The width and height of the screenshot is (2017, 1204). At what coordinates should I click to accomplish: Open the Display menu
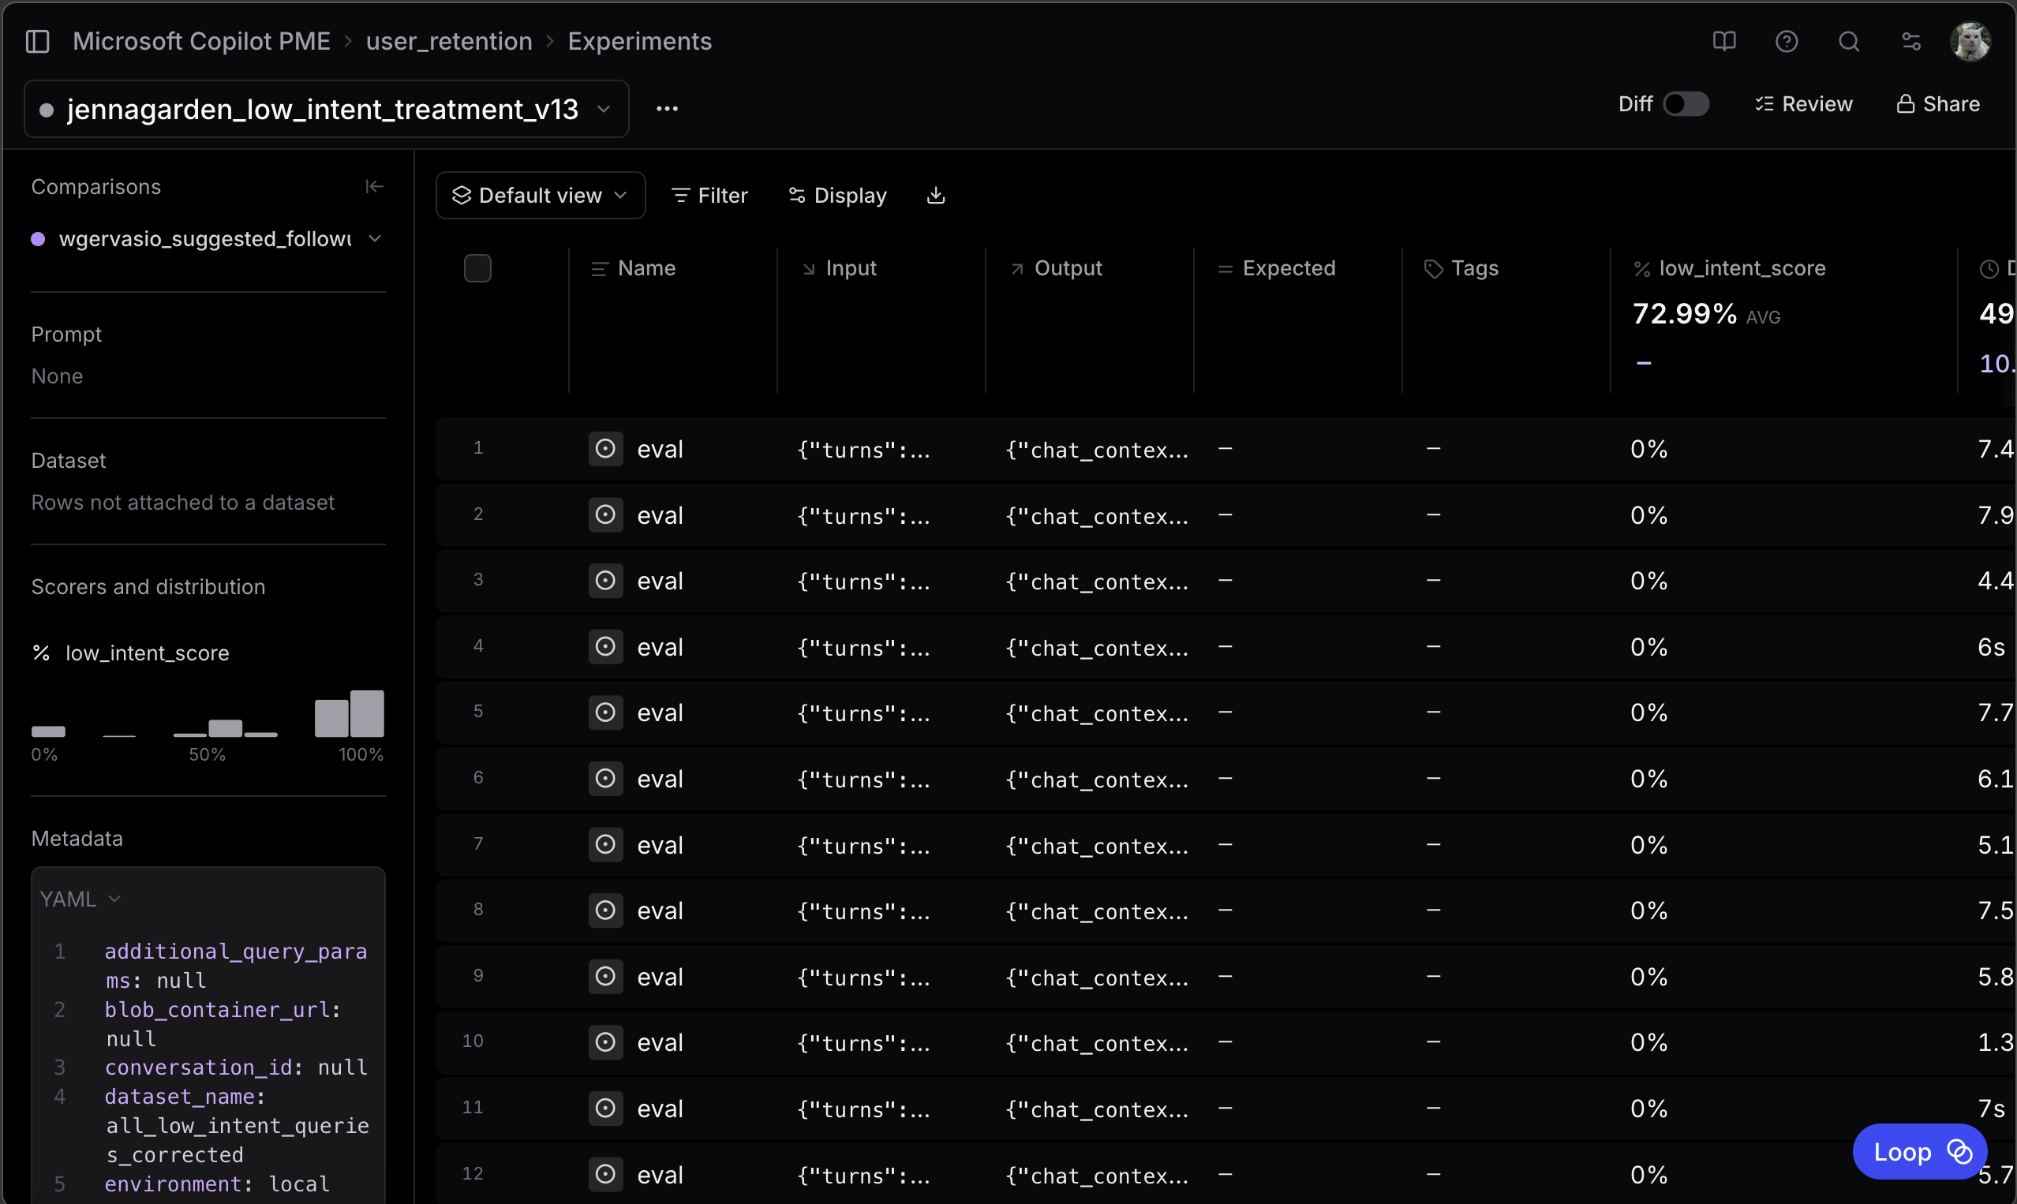click(837, 195)
